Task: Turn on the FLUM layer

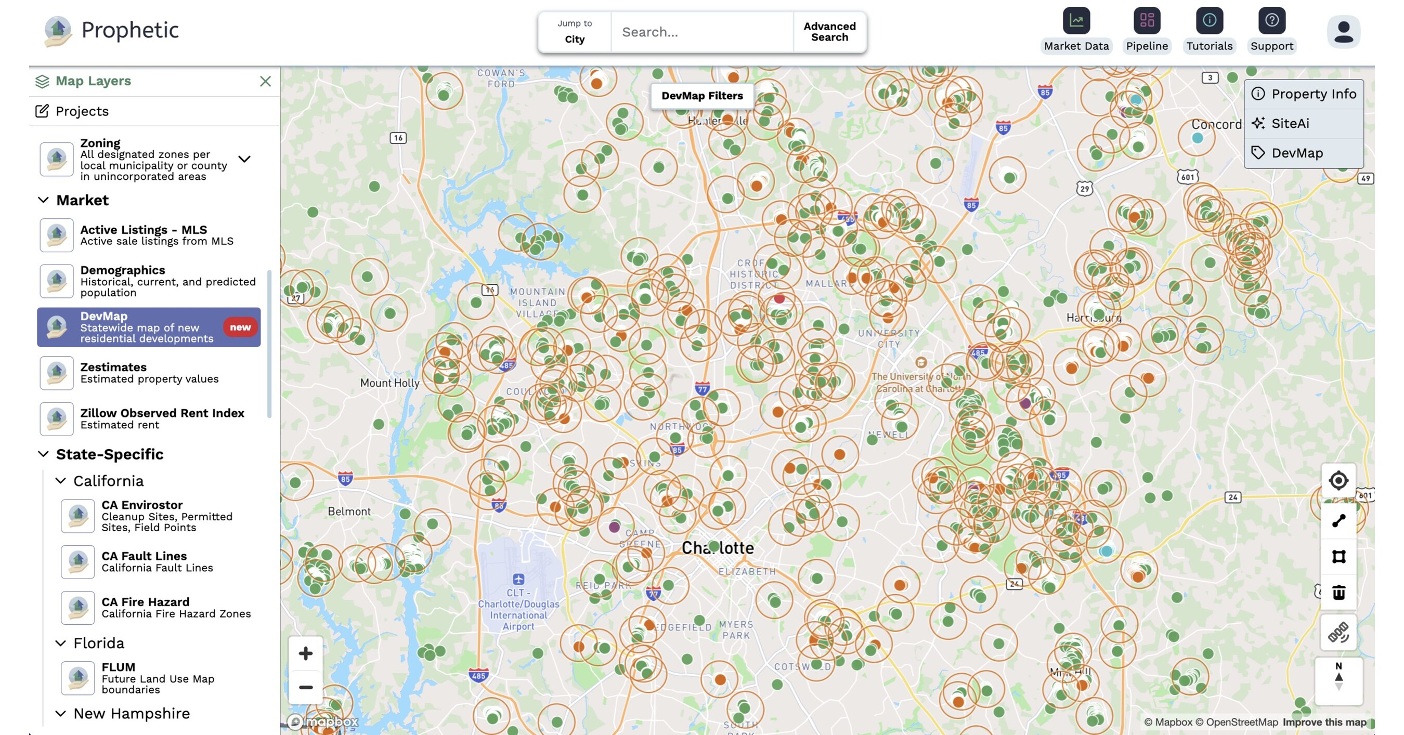Action: point(78,678)
